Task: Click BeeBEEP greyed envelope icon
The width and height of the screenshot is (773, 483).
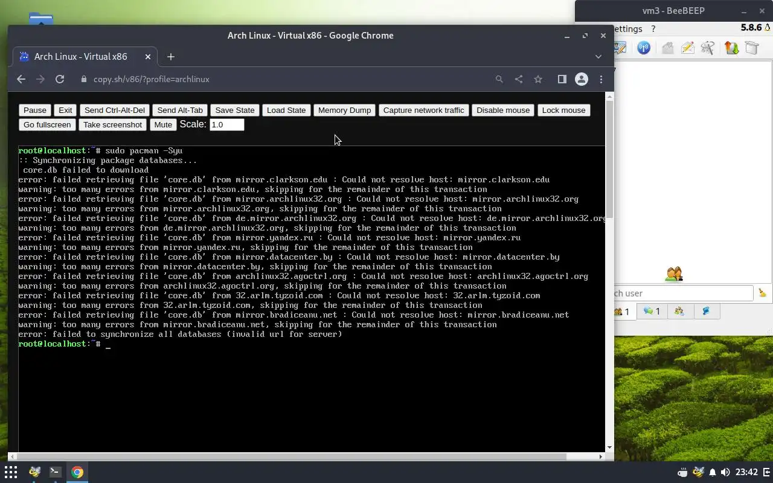Action: click(x=667, y=48)
